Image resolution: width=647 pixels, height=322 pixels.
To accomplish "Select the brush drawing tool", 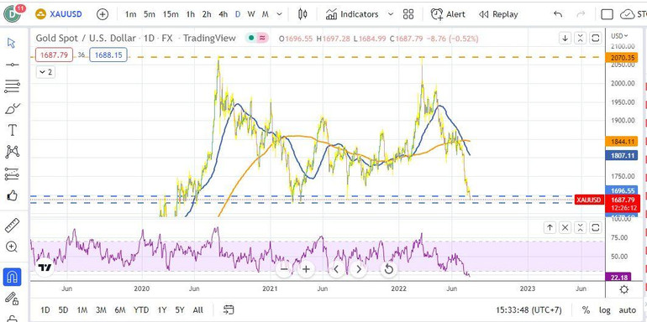I will click(13, 109).
